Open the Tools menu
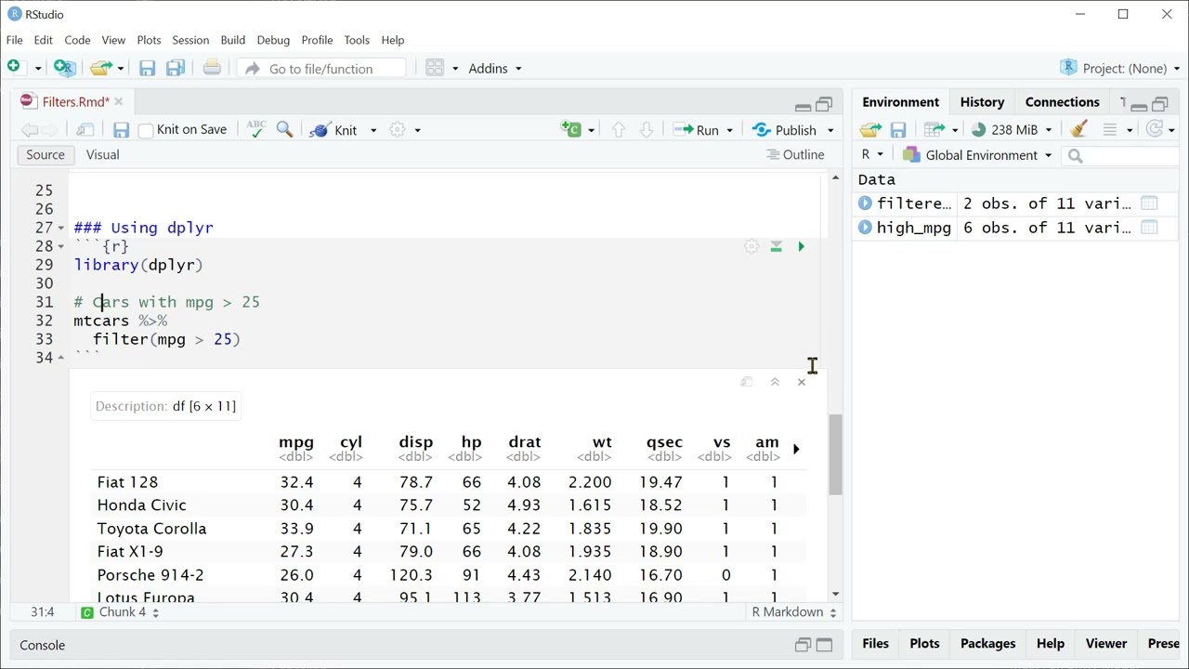1189x669 pixels. click(x=357, y=40)
